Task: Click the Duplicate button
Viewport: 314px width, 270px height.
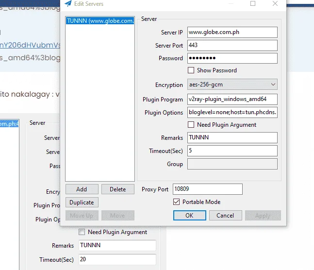Action: pyautogui.click(x=82, y=202)
